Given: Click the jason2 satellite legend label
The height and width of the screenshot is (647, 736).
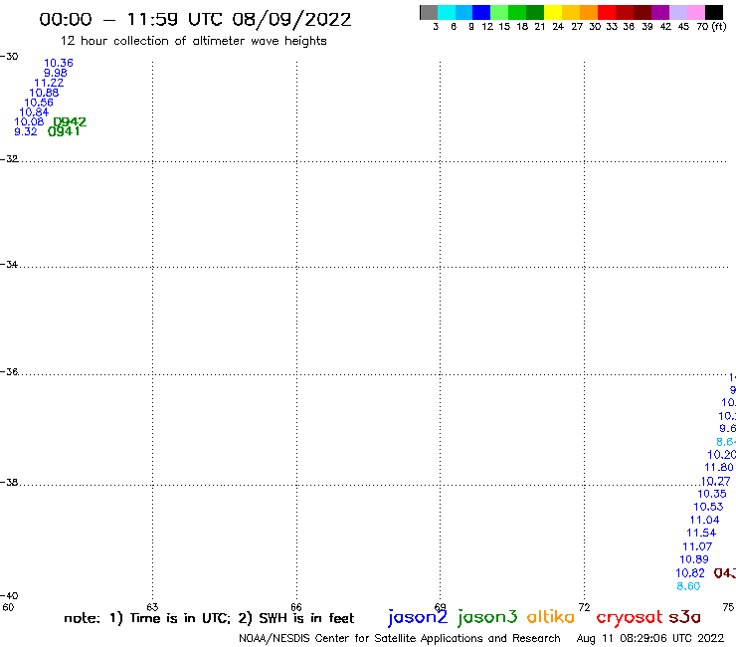Looking at the screenshot, I should click(418, 617).
